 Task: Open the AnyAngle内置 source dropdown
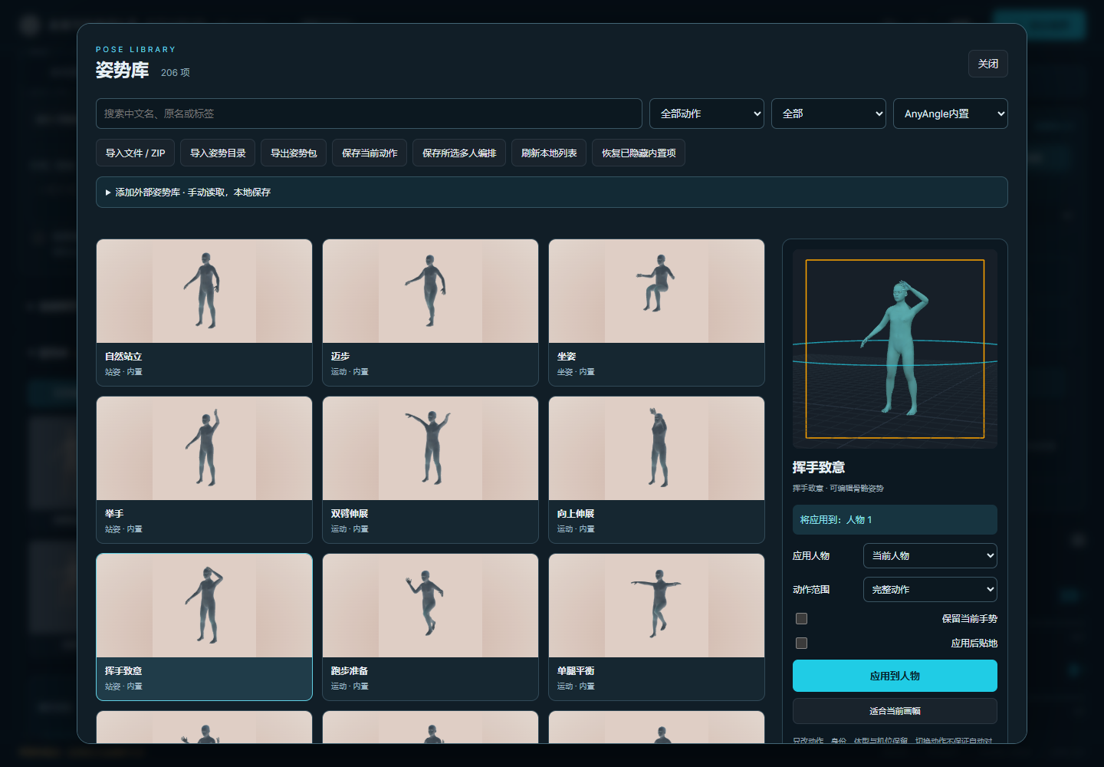[951, 114]
